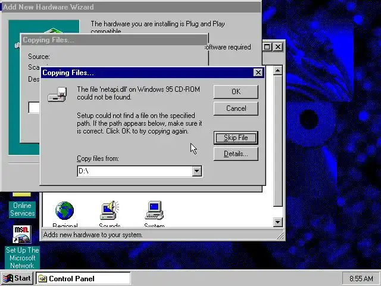Click the Control Panel scrollbar down arrow
Screen dimensions: 381x286
tap(278, 222)
